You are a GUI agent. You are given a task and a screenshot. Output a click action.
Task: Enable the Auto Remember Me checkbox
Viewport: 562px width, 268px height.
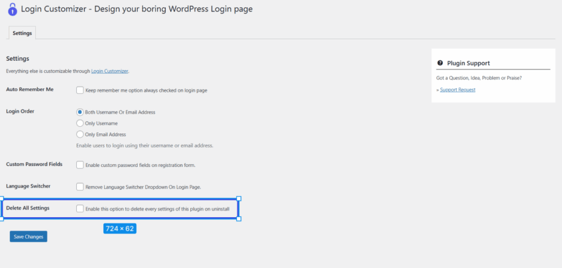[80, 90]
